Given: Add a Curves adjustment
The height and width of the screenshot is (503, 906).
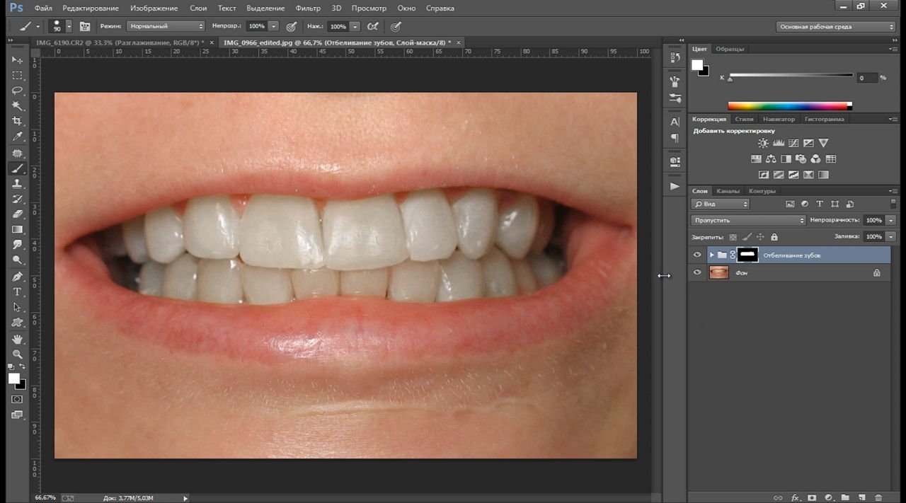Looking at the screenshot, I should (x=793, y=144).
